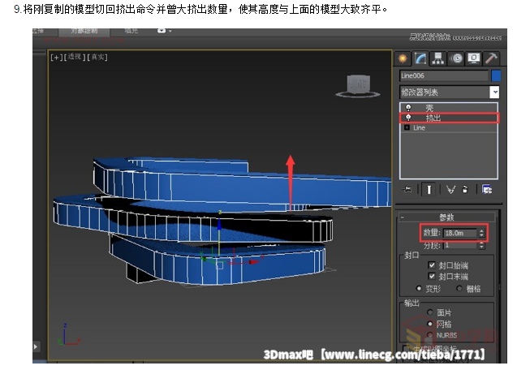Switch to the 填充 ribbon tab
The width and height of the screenshot is (517, 370).
pos(131,31)
